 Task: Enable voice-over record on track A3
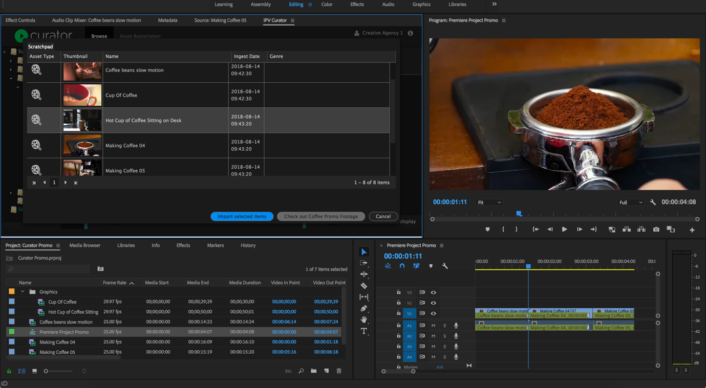click(x=456, y=347)
